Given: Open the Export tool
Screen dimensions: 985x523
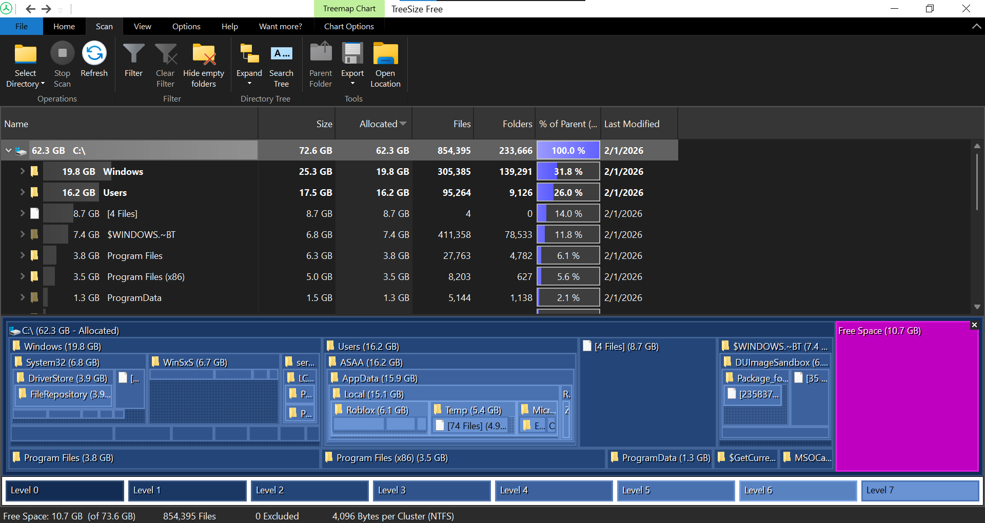Looking at the screenshot, I should [352, 54].
